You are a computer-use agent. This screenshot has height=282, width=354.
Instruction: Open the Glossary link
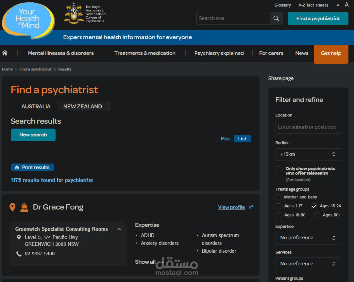tap(283, 5)
